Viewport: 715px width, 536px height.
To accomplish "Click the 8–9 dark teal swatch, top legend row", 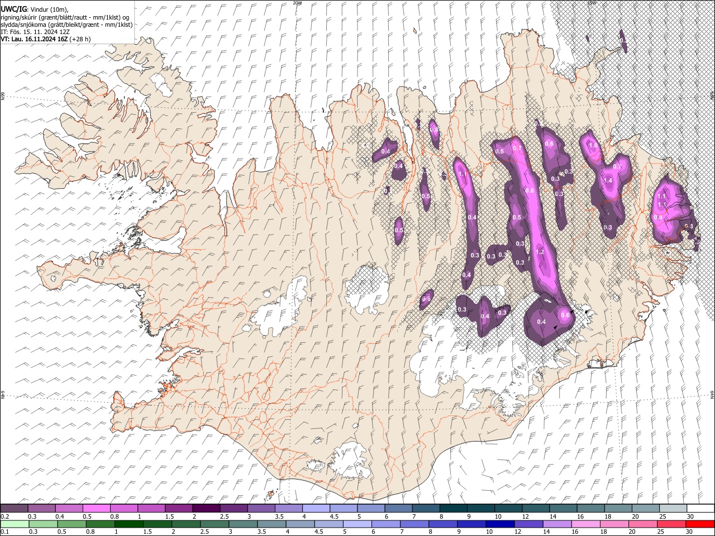I will [x=454, y=509].
